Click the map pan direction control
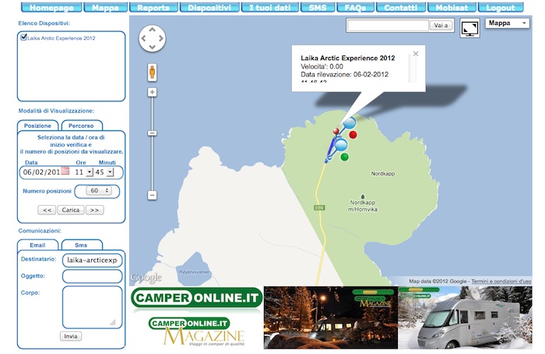545x354 pixels. [x=152, y=39]
